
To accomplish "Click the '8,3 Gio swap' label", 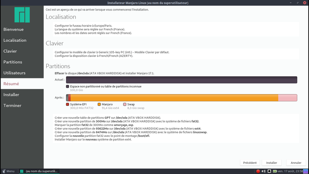I will click(x=136, y=108).
